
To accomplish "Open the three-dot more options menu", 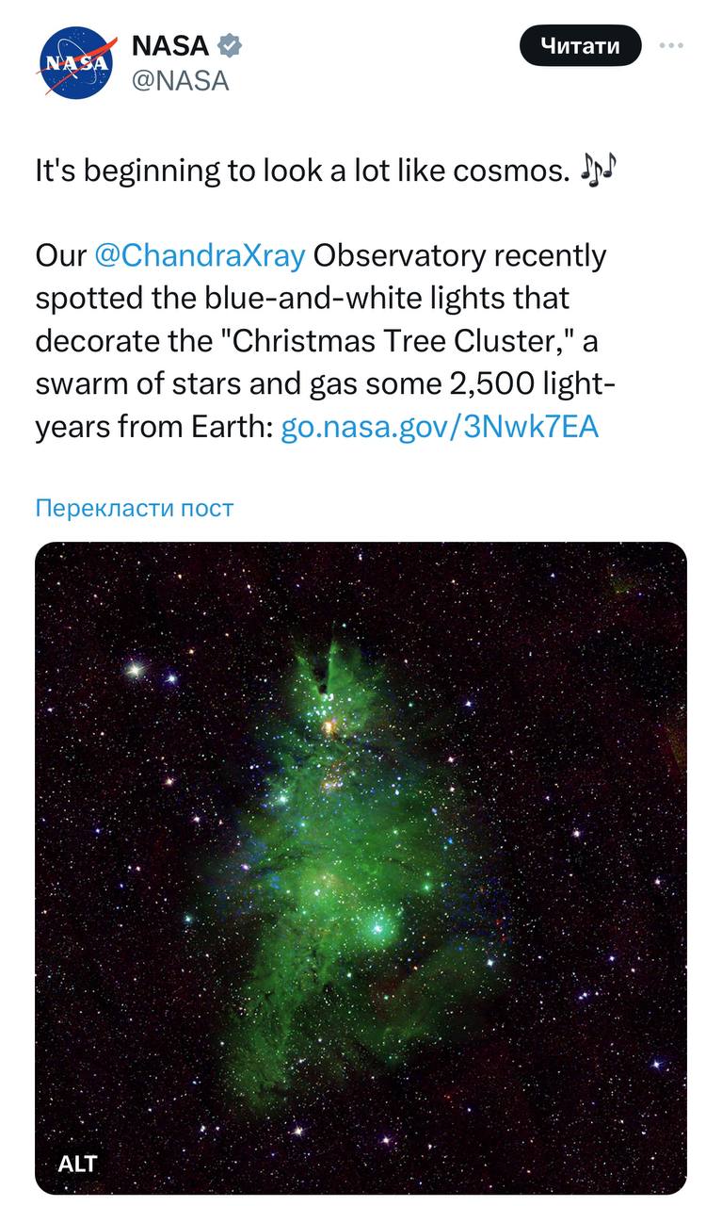I will (x=670, y=45).
